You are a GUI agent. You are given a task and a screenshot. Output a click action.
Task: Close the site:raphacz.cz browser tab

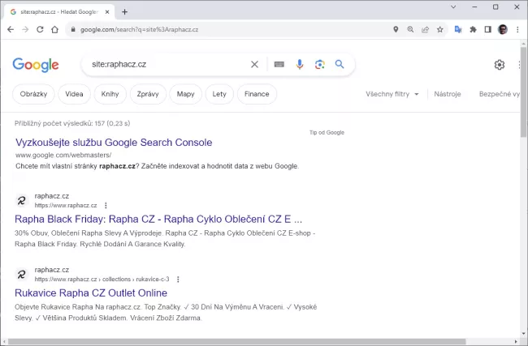tap(107, 12)
